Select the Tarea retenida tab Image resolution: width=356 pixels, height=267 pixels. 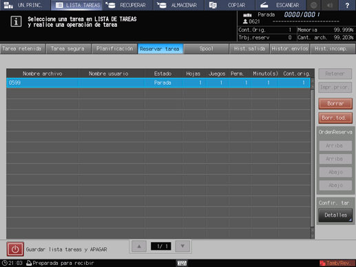tap(22, 49)
